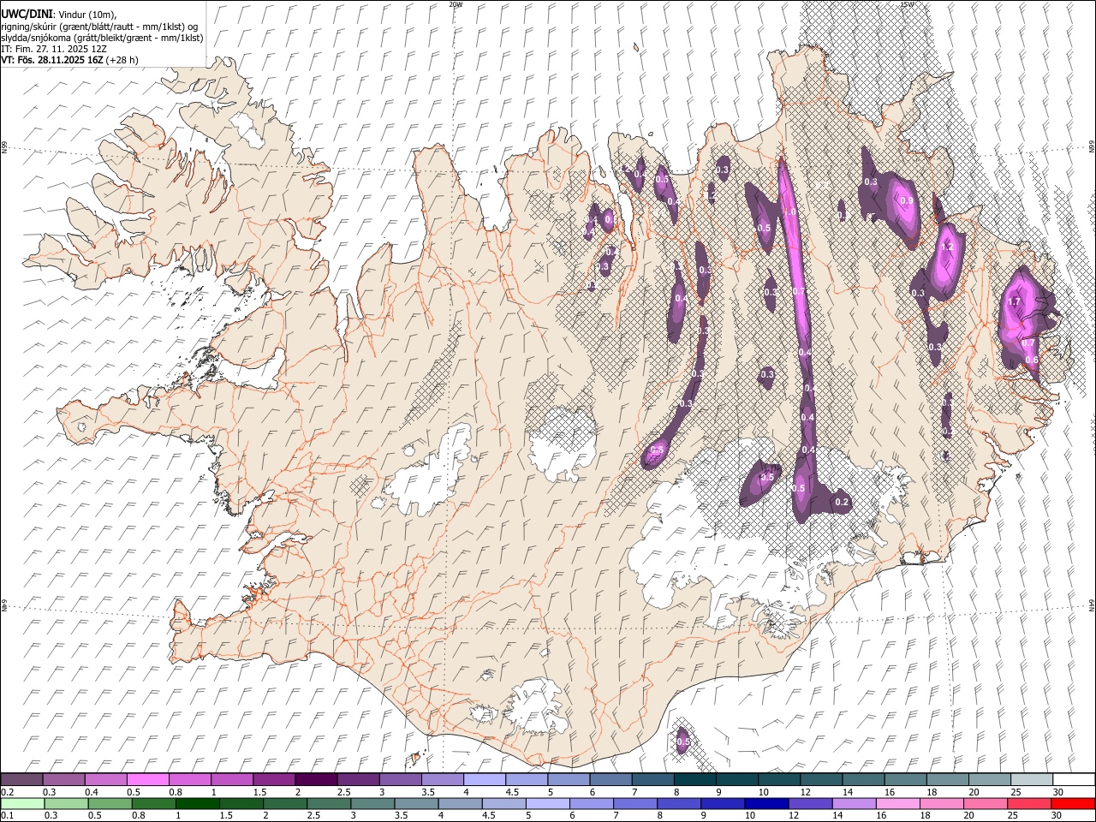Click the 1.2 precipitation value label

947,247
